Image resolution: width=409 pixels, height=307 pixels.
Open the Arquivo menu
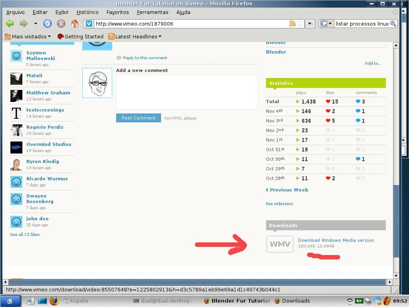pos(16,12)
